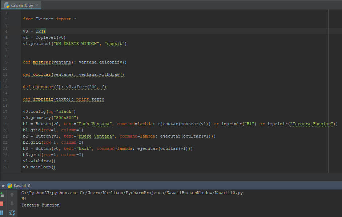Click the Python file icon on the editor tab
This screenshot has width=342, height=217.
7,5
